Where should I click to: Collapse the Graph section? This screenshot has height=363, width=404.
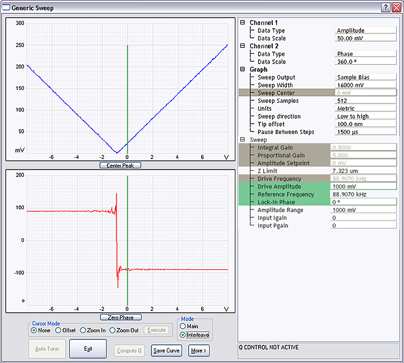pyautogui.click(x=242, y=69)
